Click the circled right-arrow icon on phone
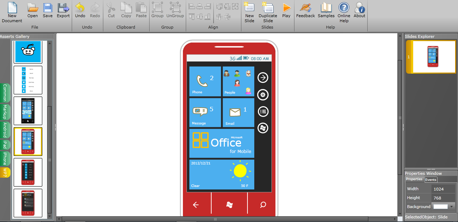The width and height of the screenshot is (458, 222). point(263,78)
